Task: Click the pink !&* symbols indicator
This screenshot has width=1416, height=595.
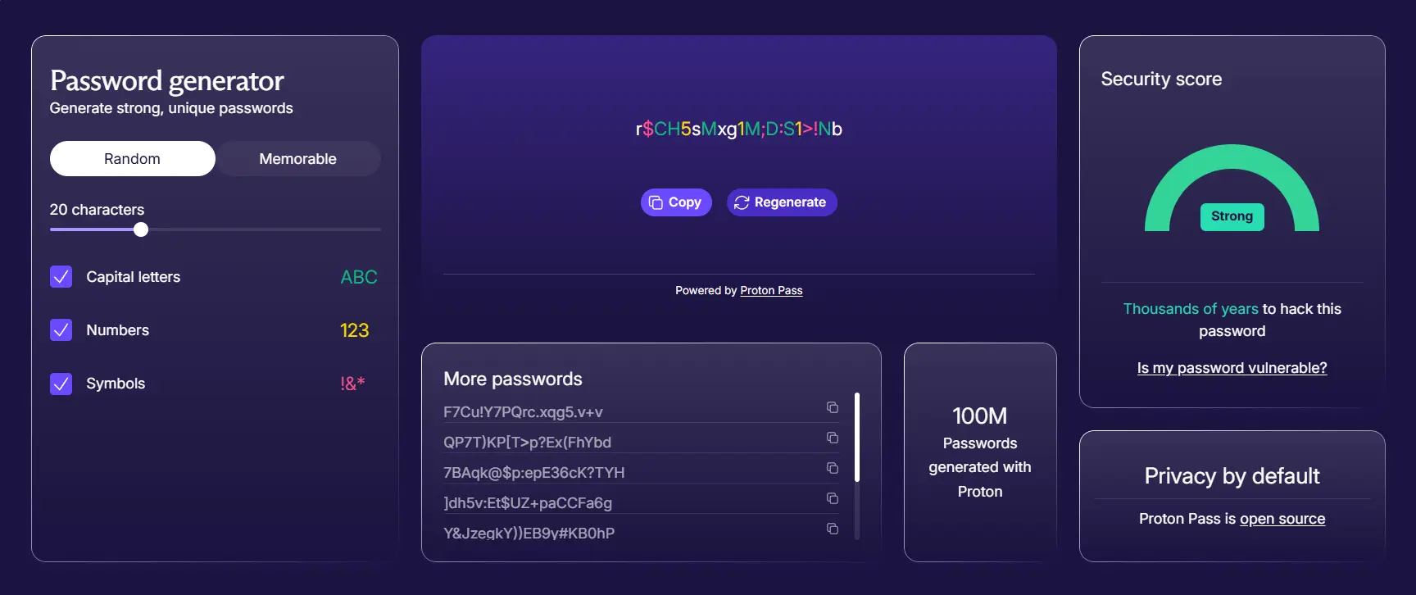Action: point(352,383)
